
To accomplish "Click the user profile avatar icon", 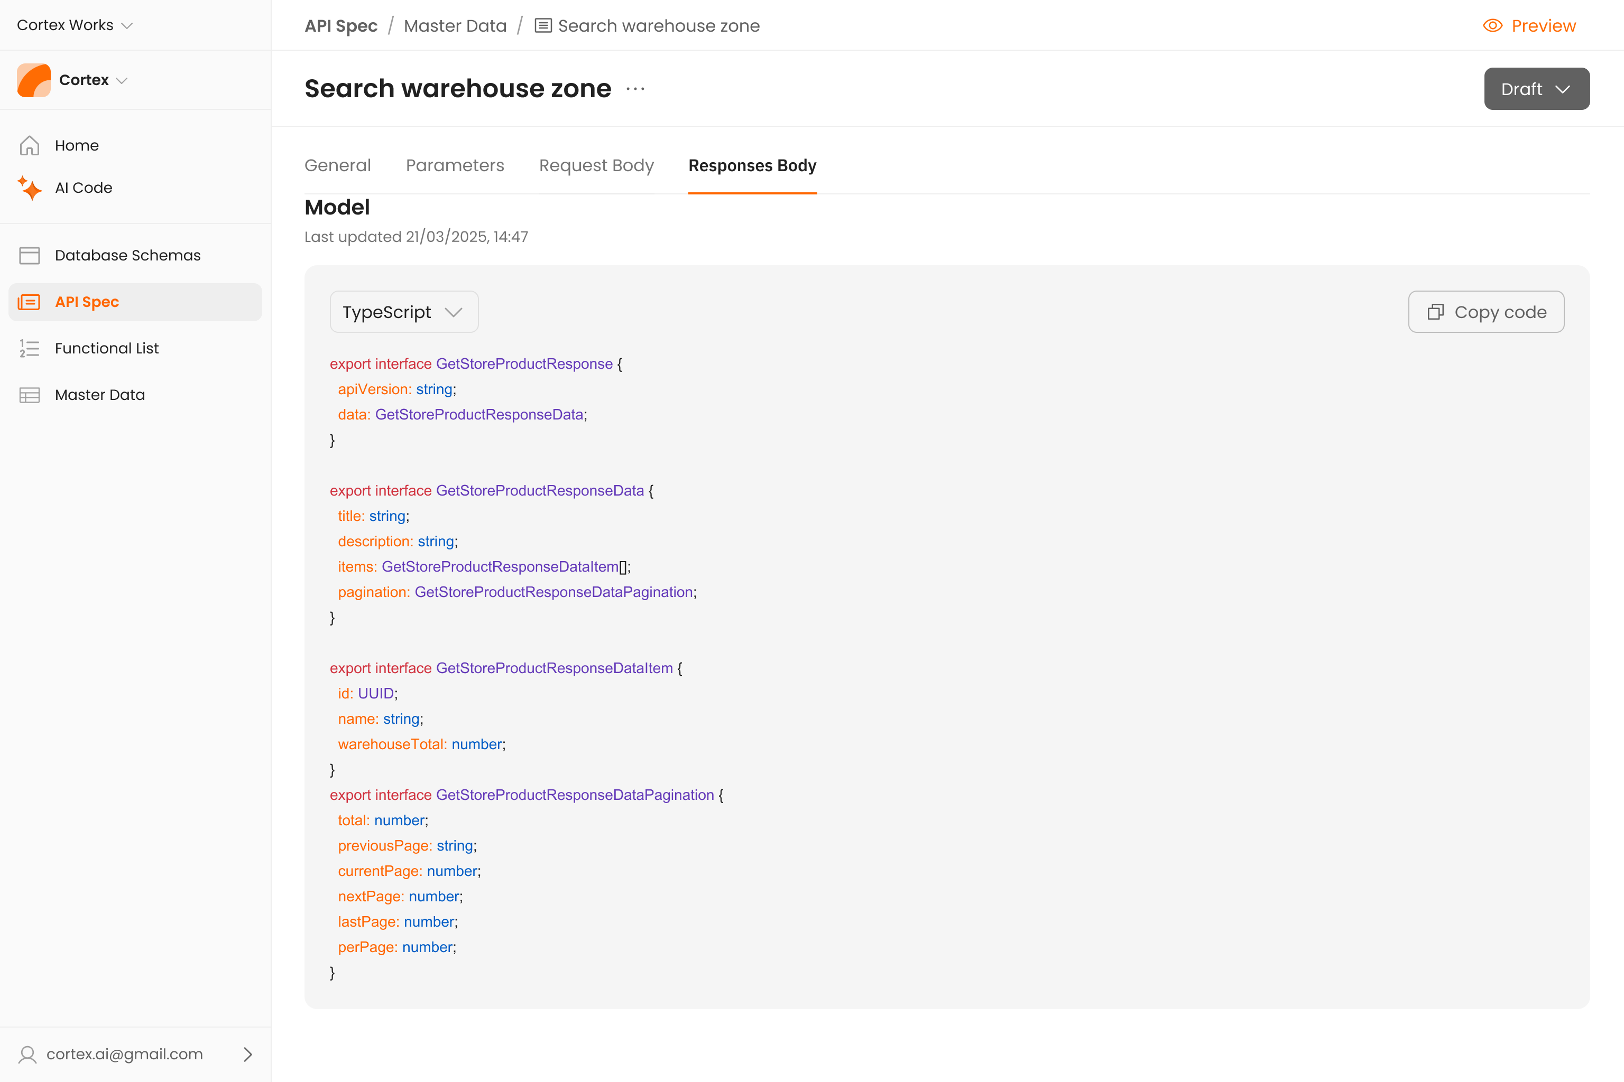I will 27,1055.
